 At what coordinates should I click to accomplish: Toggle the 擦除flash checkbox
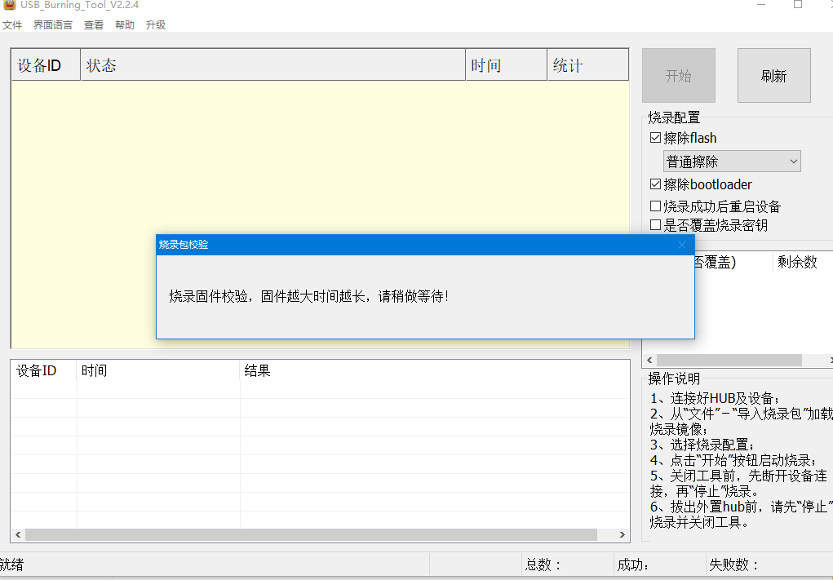point(655,138)
